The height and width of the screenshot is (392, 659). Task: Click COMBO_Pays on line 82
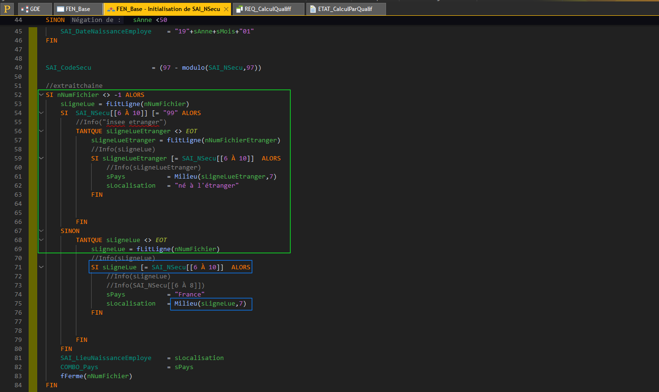click(x=79, y=367)
